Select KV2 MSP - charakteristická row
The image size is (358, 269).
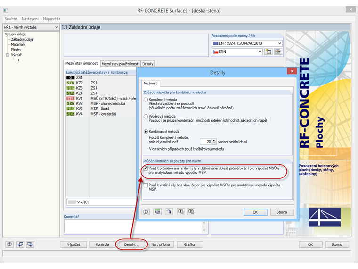[101, 104]
